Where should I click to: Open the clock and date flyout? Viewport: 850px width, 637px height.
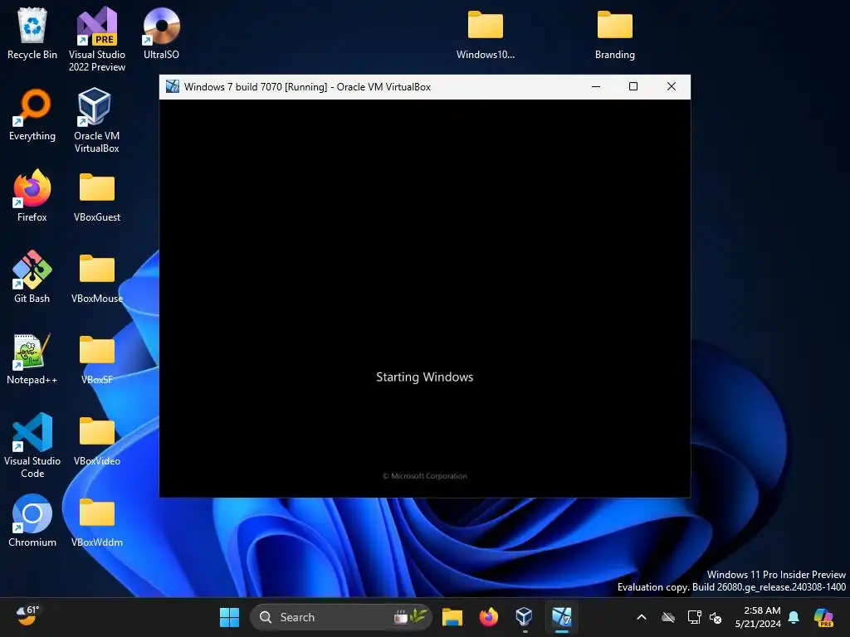758,617
